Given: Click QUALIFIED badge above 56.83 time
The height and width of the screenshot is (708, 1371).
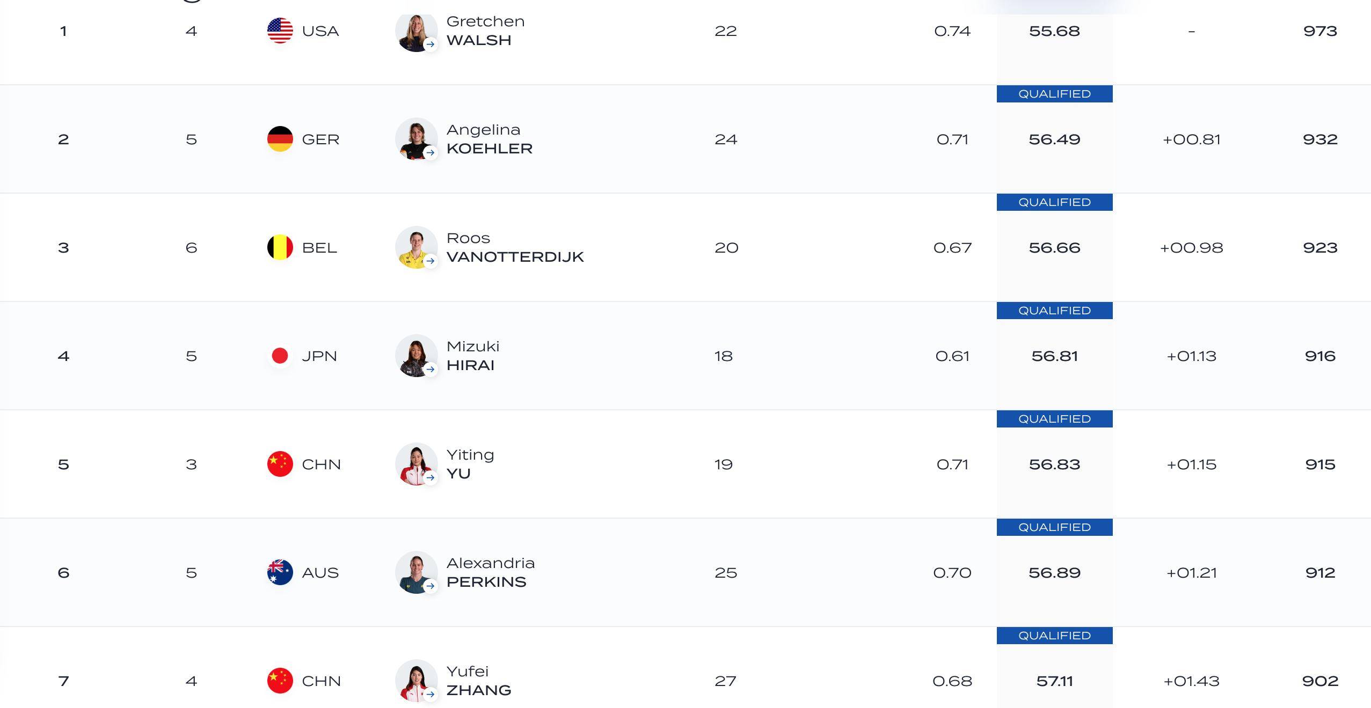Looking at the screenshot, I should (1054, 419).
